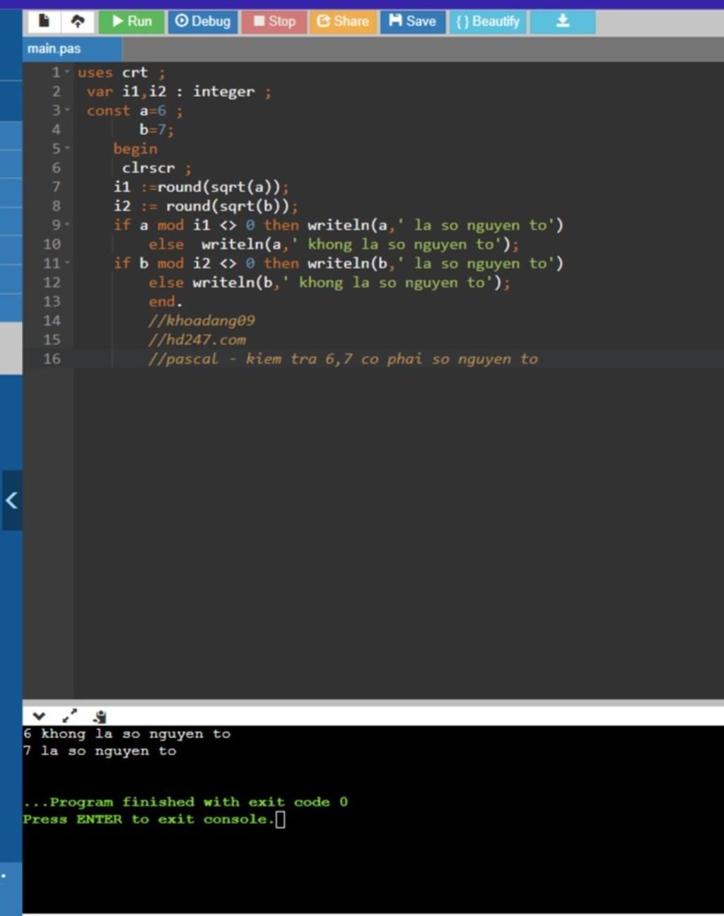This screenshot has width=724, height=916.
Task: Click console output '7 la so nguyen to'
Action: (100, 751)
